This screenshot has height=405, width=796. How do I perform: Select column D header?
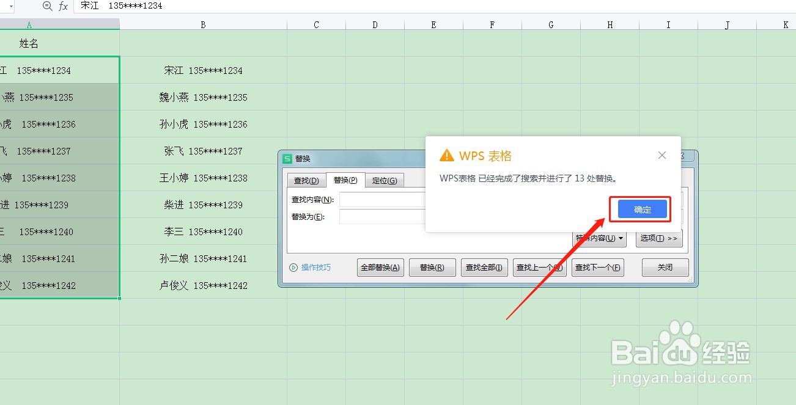(375, 24)
